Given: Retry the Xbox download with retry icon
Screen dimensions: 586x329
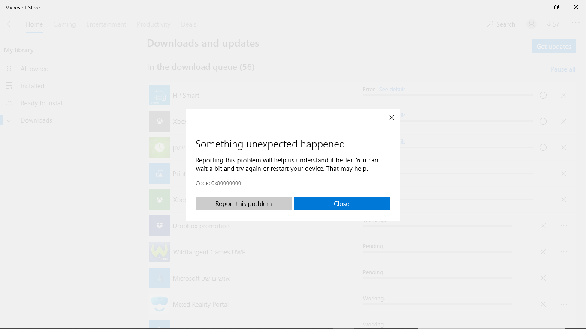Looking at the screenshot, I should tap(543, 121).
